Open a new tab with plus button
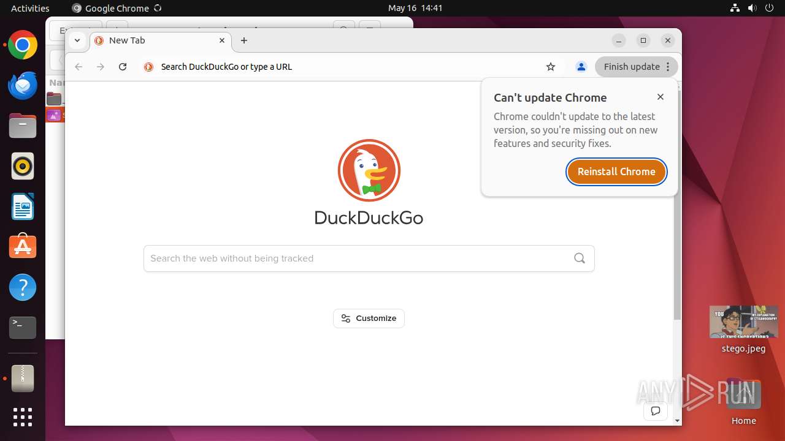 244,40
